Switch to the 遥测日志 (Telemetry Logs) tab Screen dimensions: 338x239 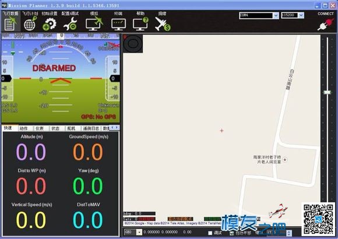tap(91, 128)
